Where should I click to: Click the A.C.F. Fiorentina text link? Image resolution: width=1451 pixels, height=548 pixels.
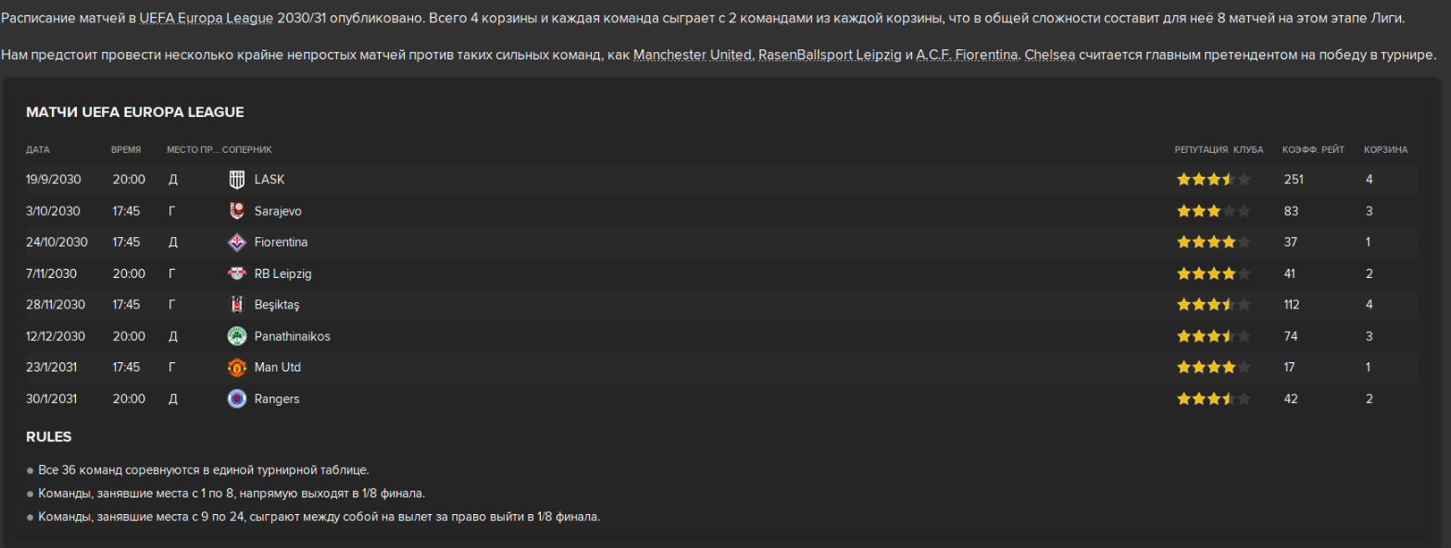(x=967, y=55)
